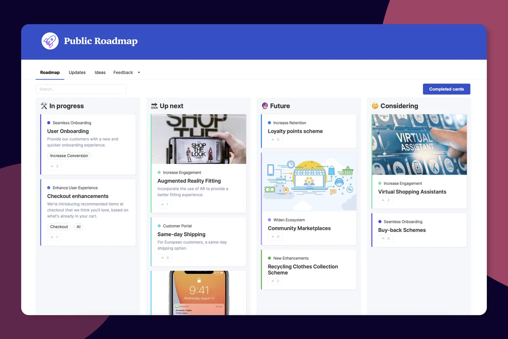Viewport: 508px width, 339px height.
Task: Select the Roadmap tab
Action: pyautogui.click(x=50, y=72)
